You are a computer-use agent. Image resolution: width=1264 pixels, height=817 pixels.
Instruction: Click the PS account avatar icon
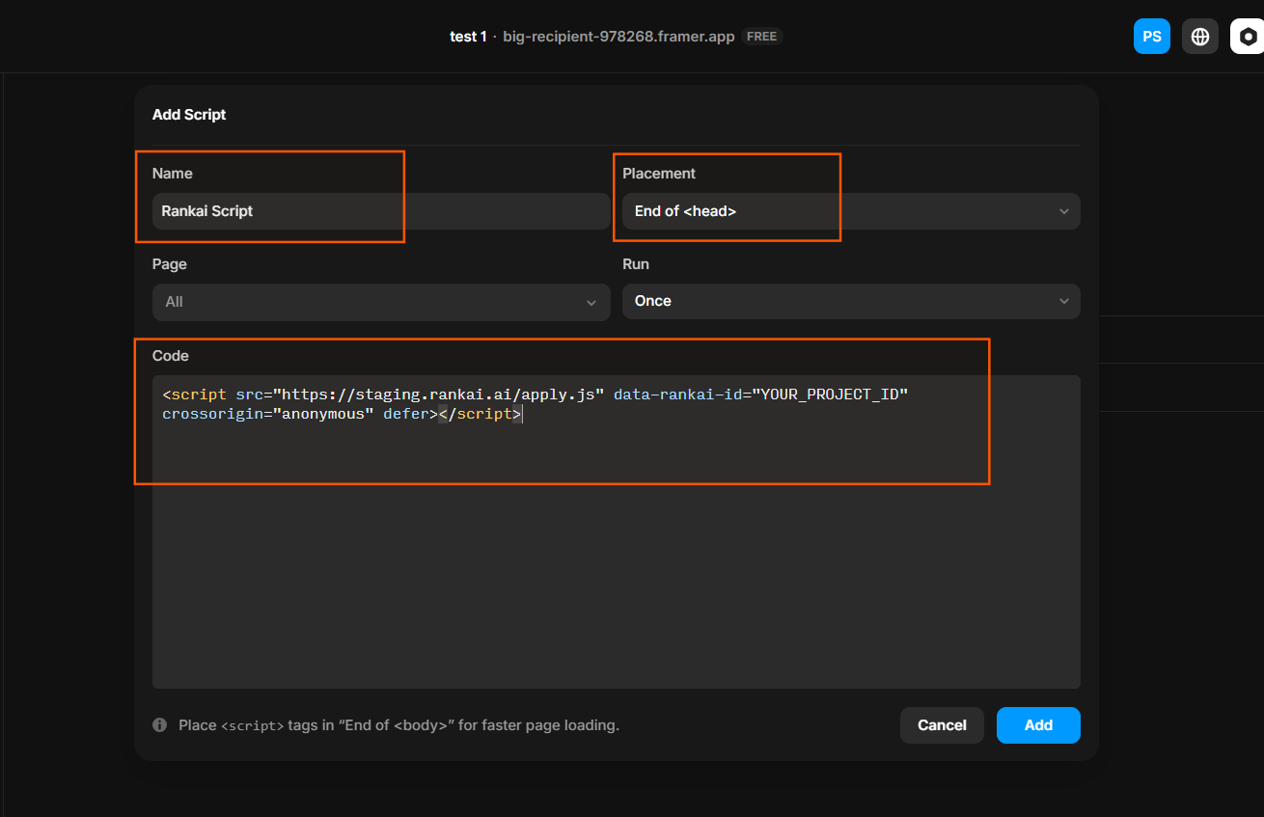[1152, 36]
